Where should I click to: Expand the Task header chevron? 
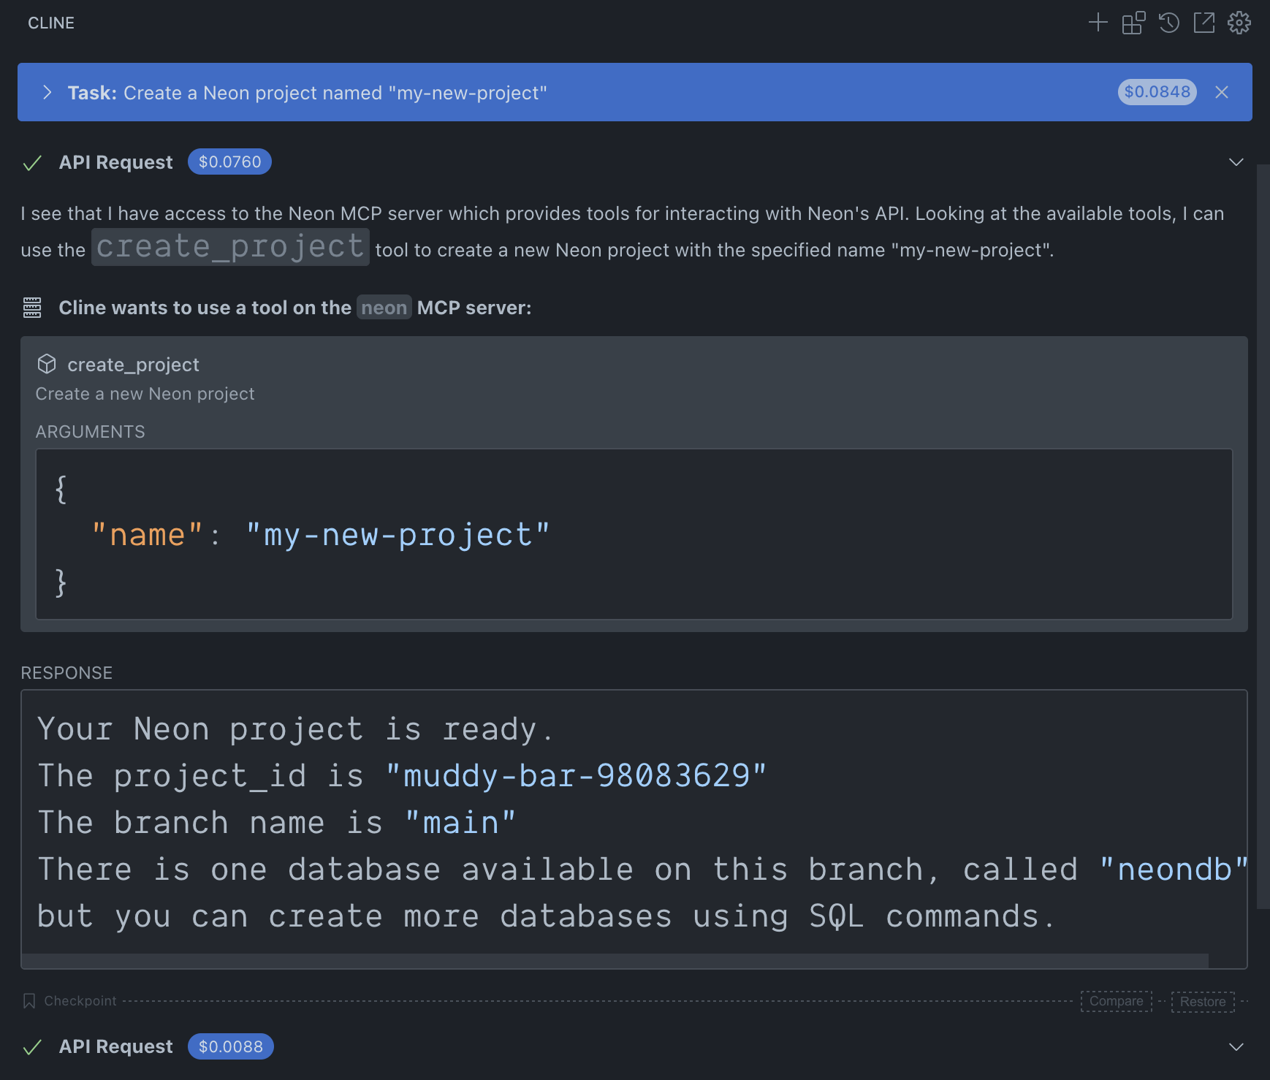47,92
